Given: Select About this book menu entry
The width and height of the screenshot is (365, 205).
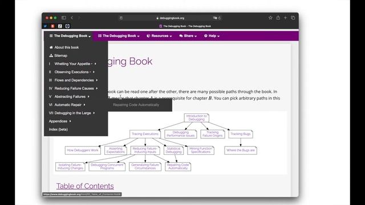Looking at the screenshot, I should click(67, 47).
